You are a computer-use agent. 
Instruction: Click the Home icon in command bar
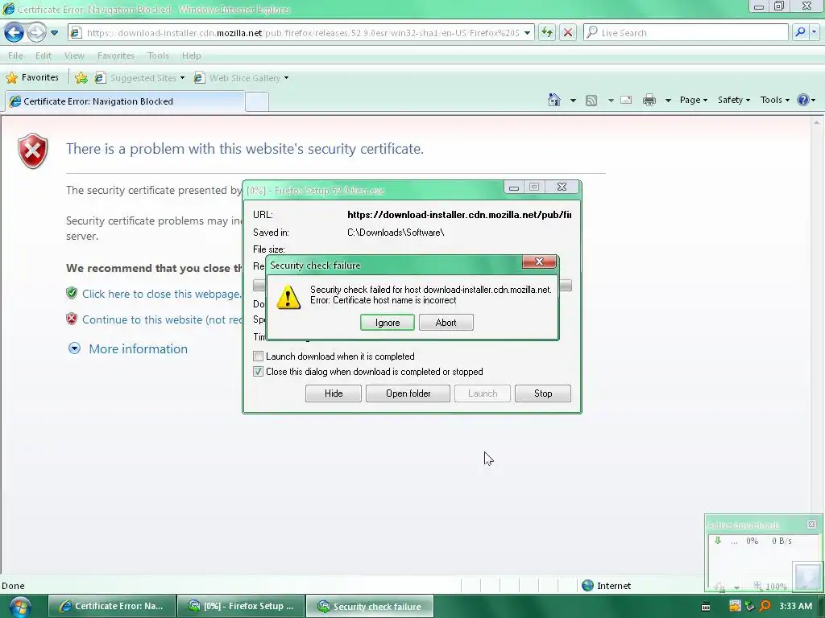pos(554,100)
